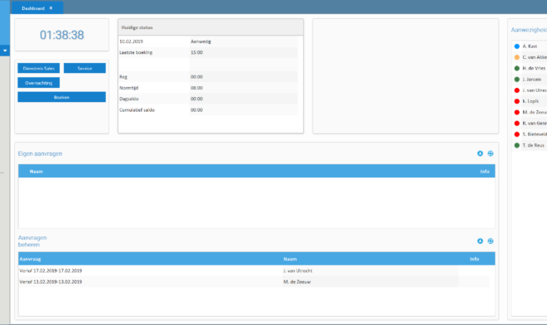Click J. van Utrecht in the requests table
Screen dimensions: 547x325
coord(298,270)
